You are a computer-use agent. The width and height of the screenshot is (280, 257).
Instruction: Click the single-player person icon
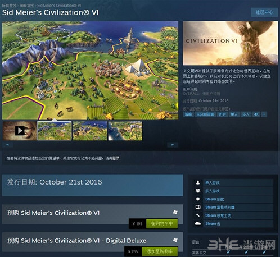click(x=198, y=182)
